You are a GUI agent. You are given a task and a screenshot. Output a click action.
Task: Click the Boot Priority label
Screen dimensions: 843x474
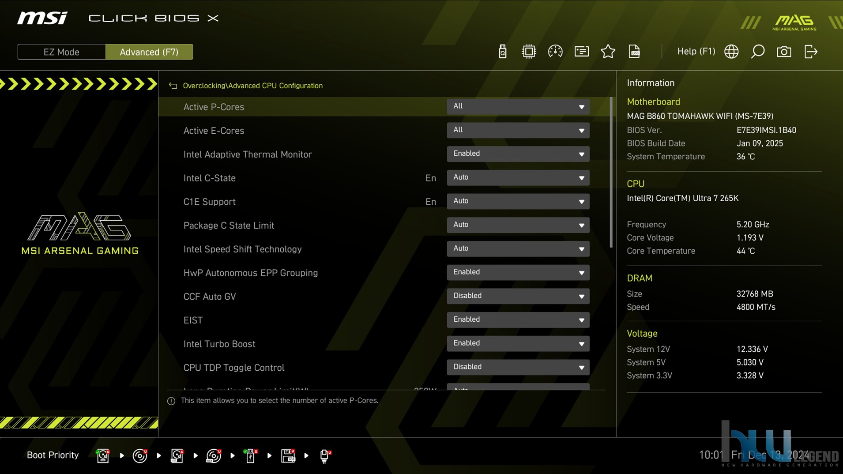tap(53, 455)
